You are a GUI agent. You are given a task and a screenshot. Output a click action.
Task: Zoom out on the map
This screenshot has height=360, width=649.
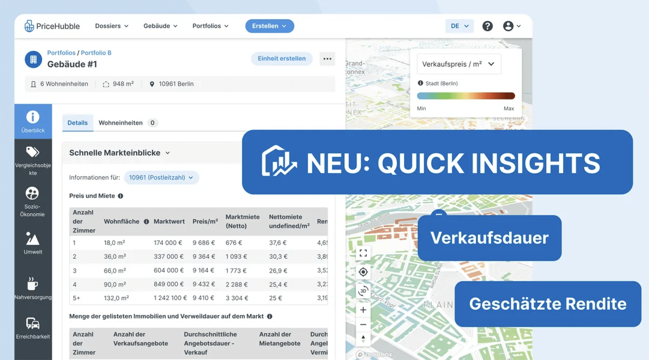pyautogui.click(x=363, y=324)
